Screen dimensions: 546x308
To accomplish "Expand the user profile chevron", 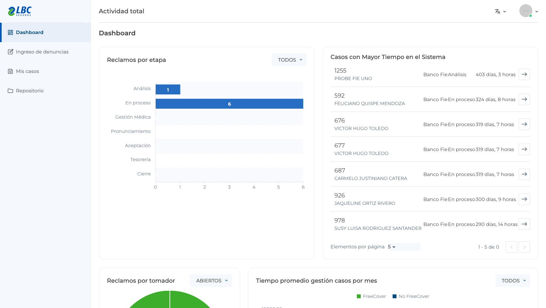I will 537,11.
